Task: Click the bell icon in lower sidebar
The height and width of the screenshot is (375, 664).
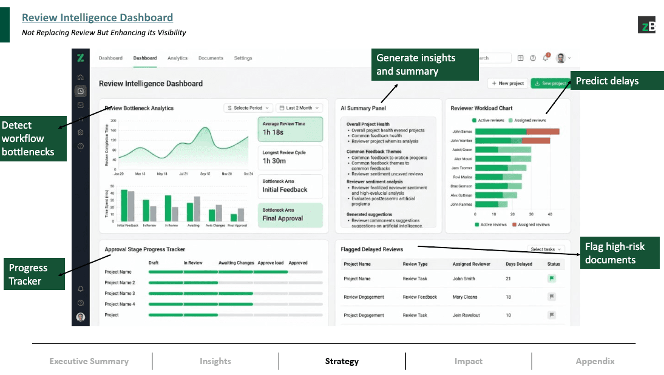Action: click(81, 289)
